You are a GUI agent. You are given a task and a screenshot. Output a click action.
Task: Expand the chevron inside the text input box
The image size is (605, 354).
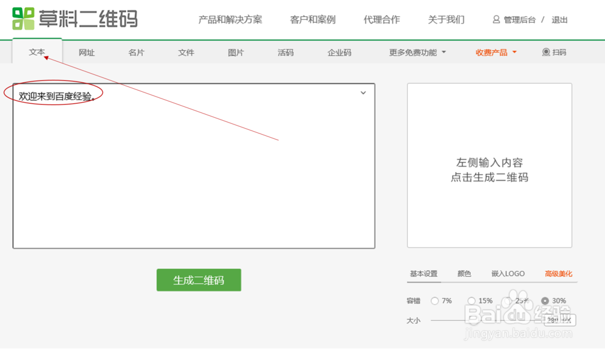click(362, 92)
